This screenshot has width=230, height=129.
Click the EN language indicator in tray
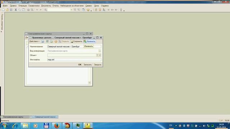coord(171,125)
